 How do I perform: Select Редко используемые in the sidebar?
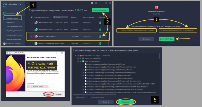[x=14, y=39]
